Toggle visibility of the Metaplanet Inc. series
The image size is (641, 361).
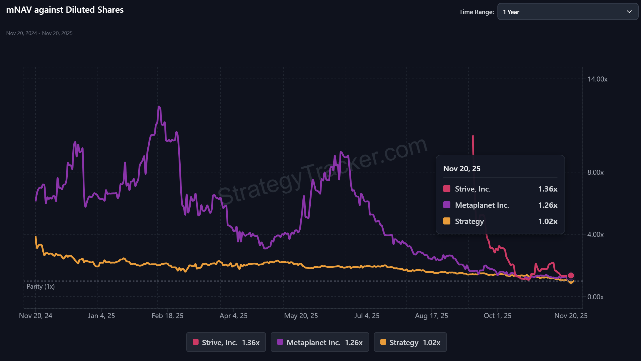tap(319, 342)
